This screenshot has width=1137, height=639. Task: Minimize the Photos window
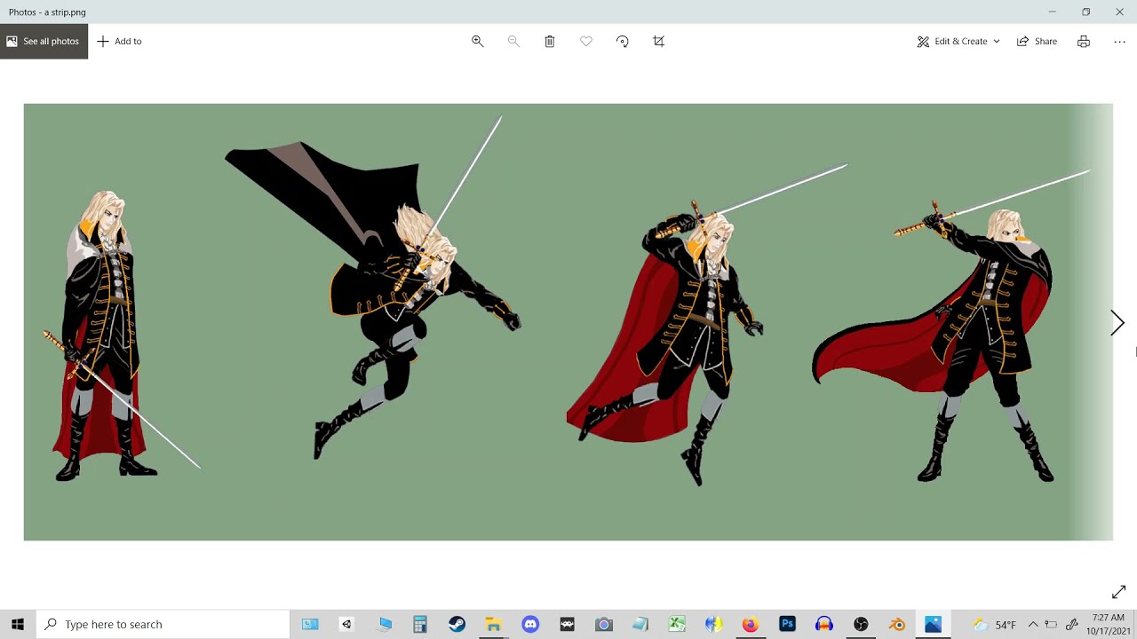coord(1052,12)
